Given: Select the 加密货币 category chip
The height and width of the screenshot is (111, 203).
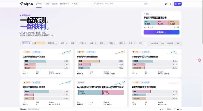Looking at the screenshot, I should (53, 43).
